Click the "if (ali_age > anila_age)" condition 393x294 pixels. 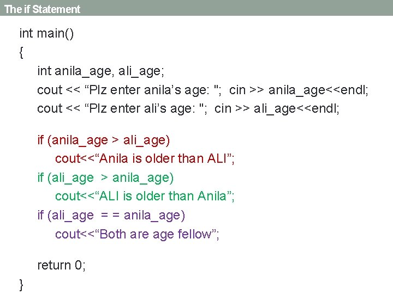[x=105, y=177]
